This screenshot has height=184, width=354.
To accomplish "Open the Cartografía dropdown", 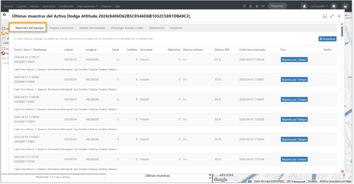I will (319, 6).
